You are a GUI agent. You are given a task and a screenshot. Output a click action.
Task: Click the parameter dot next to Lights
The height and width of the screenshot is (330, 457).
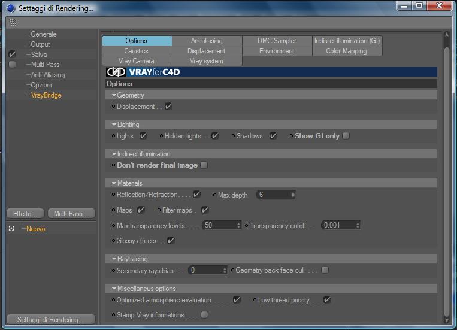pos(113,136)
